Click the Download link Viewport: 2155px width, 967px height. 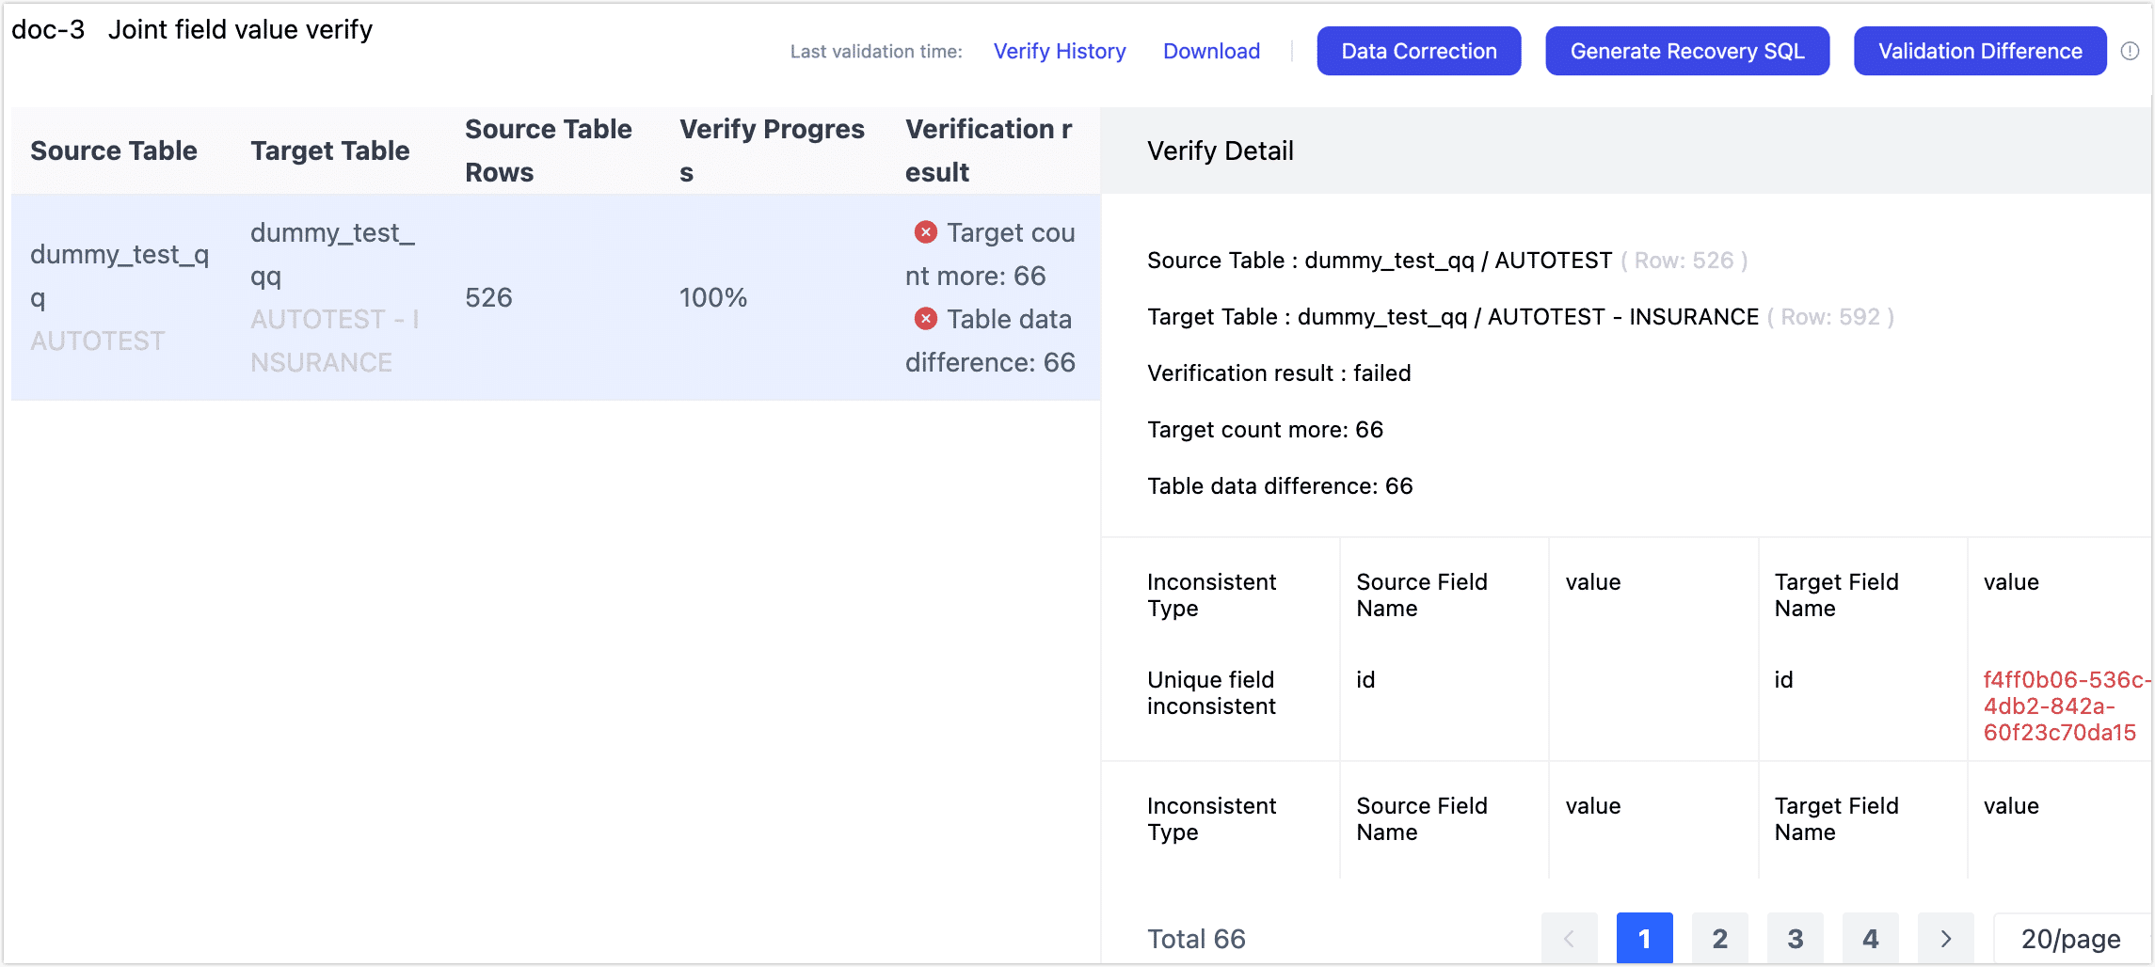click(x=1211, y=51)
